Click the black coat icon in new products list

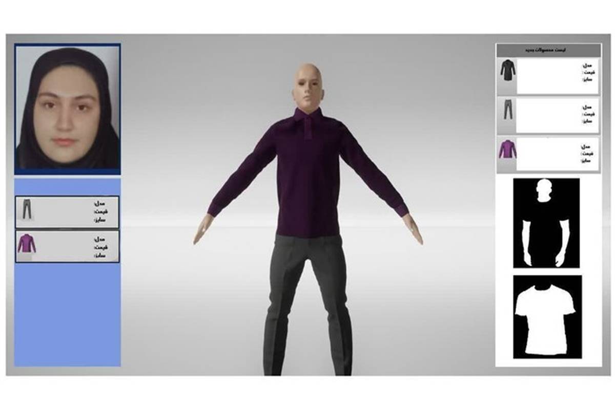507,76
